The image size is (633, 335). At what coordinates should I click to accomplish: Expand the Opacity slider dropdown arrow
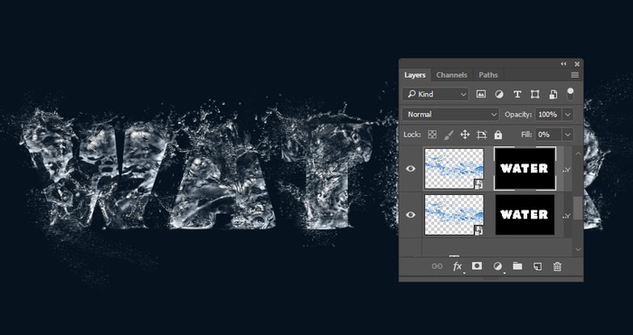tap(568, 115)
